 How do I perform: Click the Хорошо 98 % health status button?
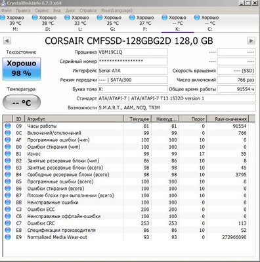click(22, 69)
